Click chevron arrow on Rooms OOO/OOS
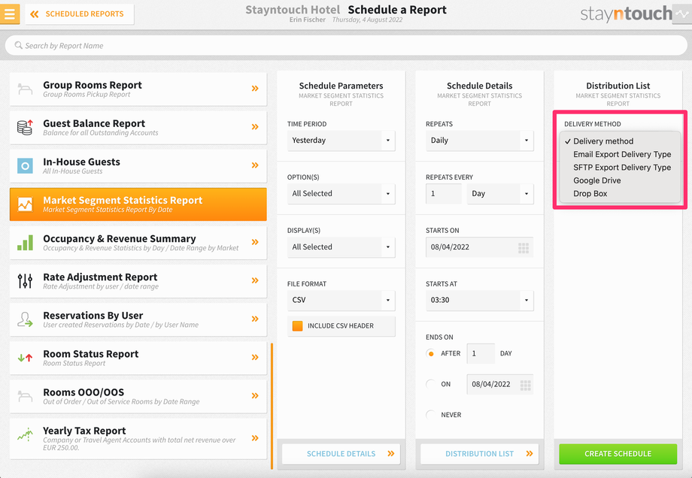692x478 pixels. pyautogui.click(x=255, y=395)
